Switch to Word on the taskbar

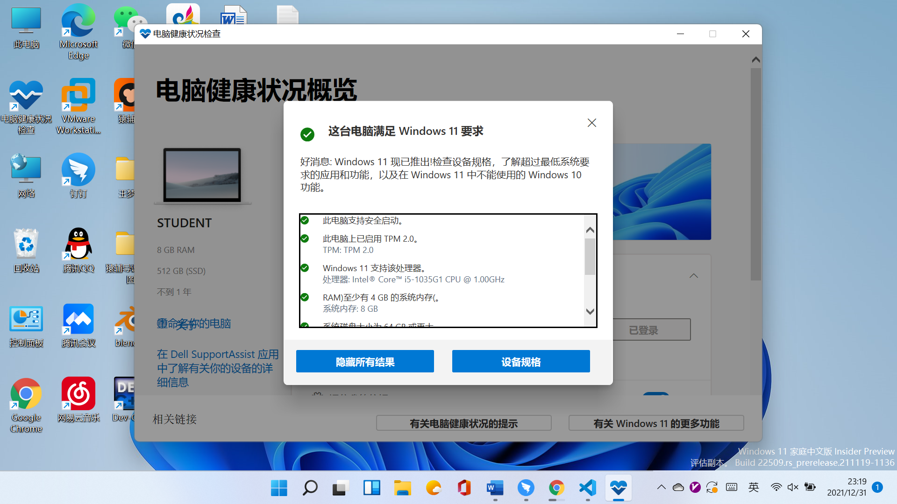point(495,488)
